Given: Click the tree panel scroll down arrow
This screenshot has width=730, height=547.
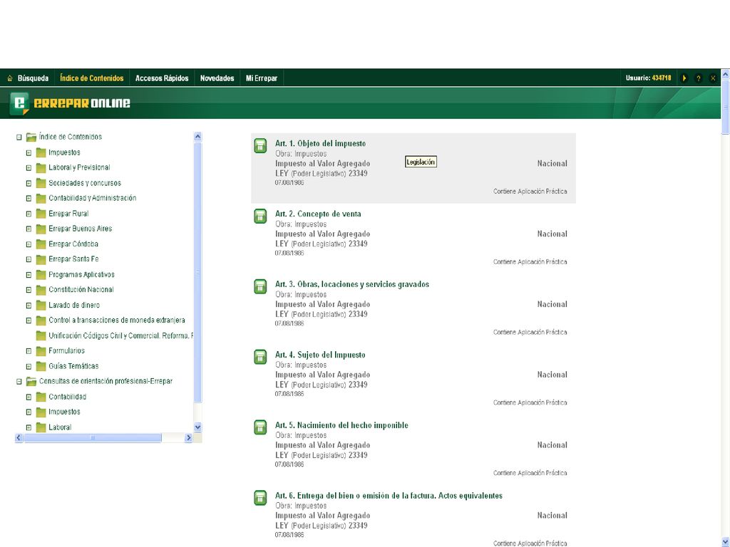Looking at the screenshot, I should coord(197,427).
